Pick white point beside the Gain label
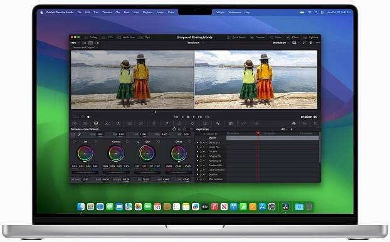The image size is (390, 242). click(137, 142)
